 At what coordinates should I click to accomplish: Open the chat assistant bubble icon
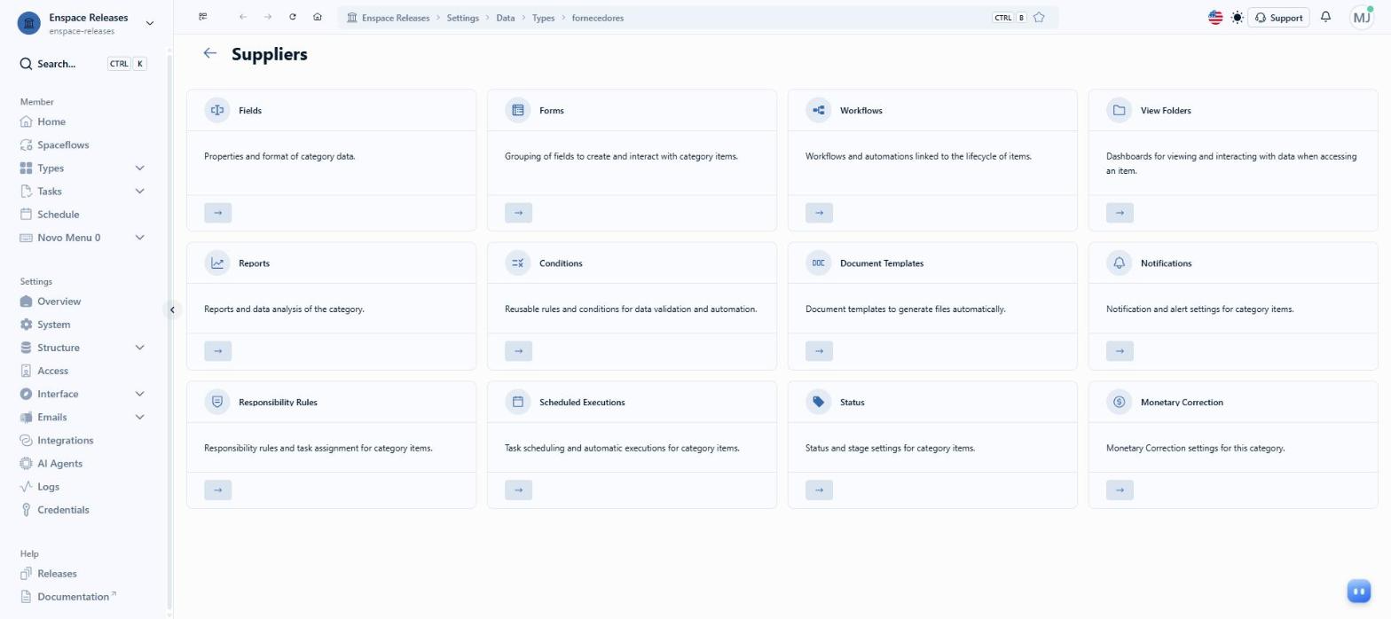click(1359, 591)
